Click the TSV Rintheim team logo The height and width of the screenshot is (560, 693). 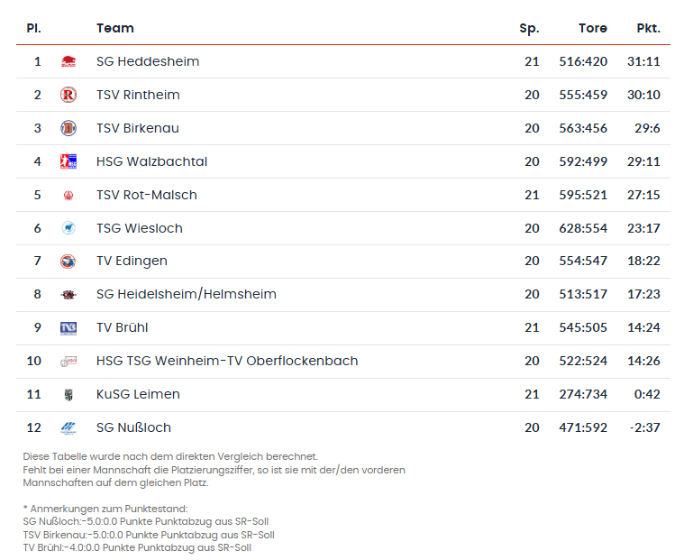pyautogui.click(x=68, y=96)
